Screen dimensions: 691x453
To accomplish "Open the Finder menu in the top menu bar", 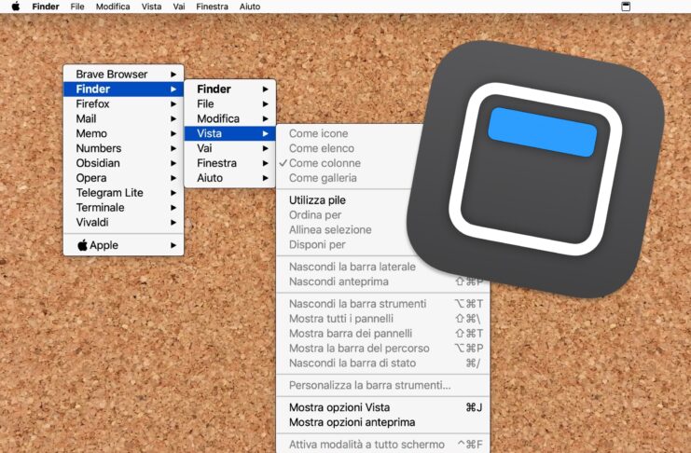I will click(x=46, y=7).
